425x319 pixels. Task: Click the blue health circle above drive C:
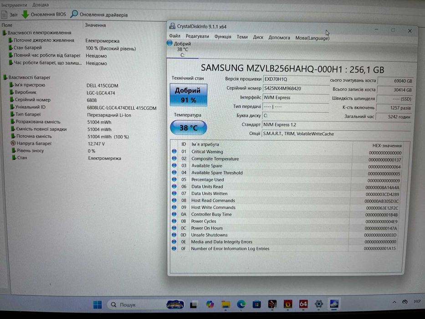(169, 43)
